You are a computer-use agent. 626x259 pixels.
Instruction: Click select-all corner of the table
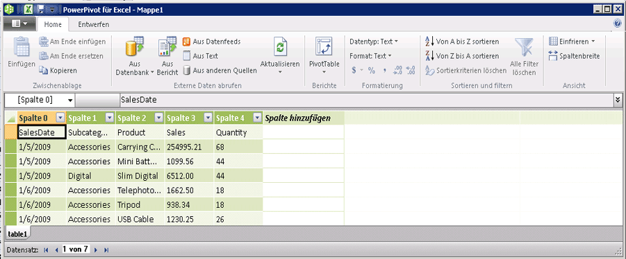pyautogui.click(x=11, y=118)
